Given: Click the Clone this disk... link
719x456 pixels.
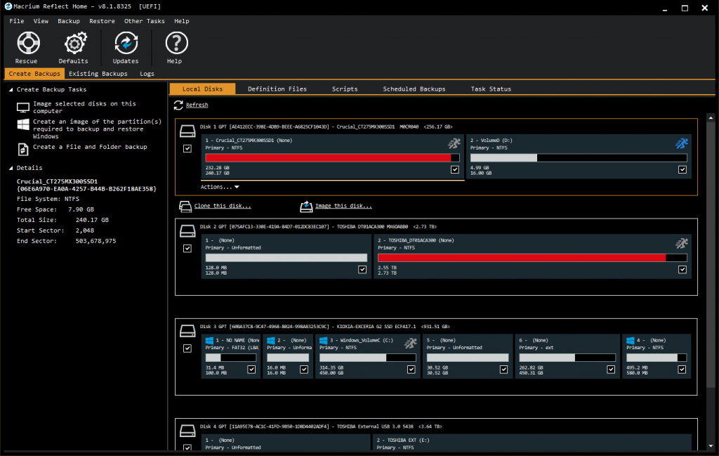Looking at the screenshot, I should [x=223, y=206].
